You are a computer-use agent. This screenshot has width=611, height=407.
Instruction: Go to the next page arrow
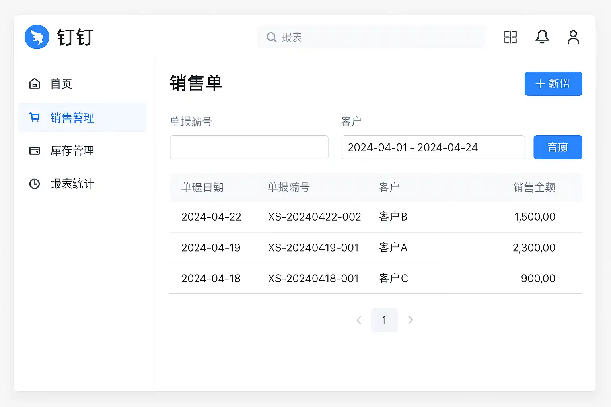[410, 320]
